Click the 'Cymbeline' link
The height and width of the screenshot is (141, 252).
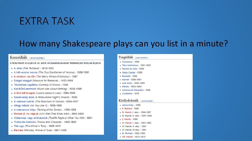[x=127, y=93]
